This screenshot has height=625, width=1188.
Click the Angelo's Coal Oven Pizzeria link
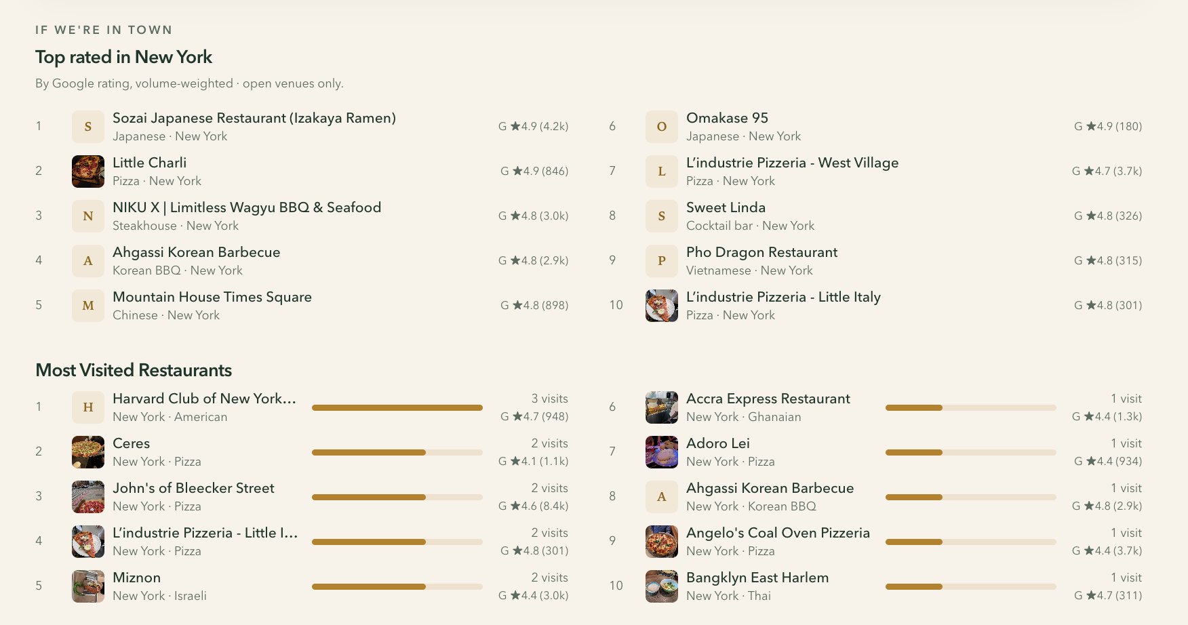point(778,533)
